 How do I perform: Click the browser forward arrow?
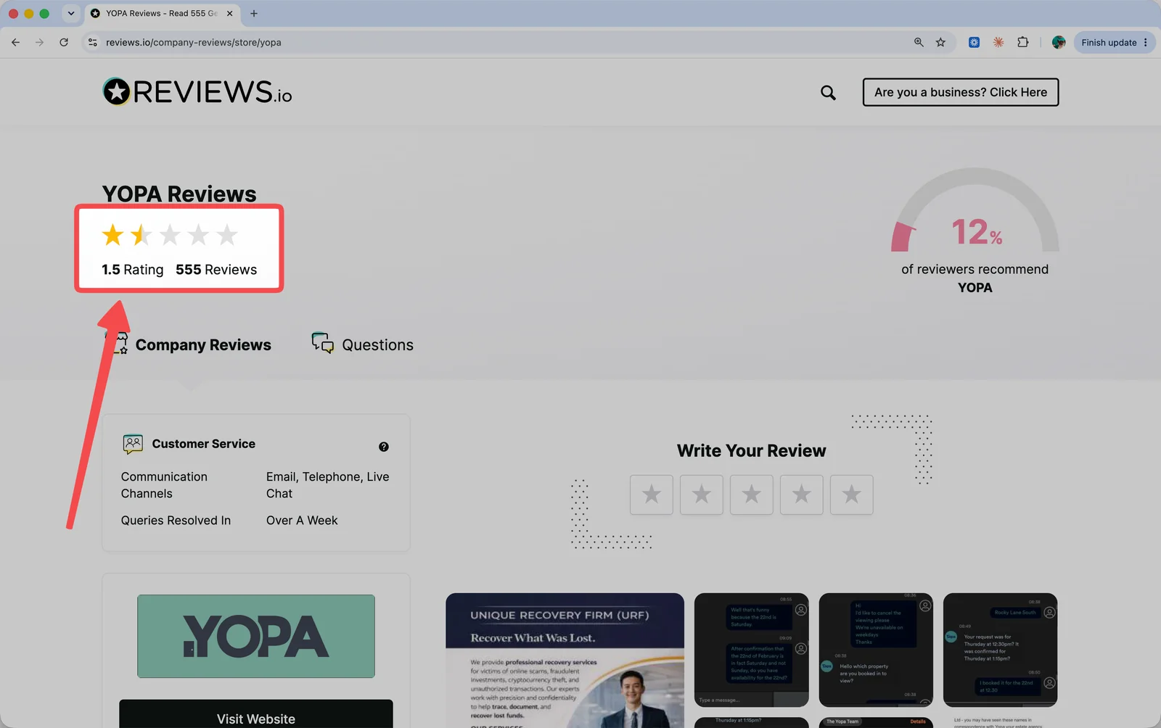click(x=39, y=42)
